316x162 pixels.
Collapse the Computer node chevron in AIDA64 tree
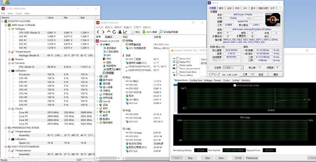(x=98, y=45)
